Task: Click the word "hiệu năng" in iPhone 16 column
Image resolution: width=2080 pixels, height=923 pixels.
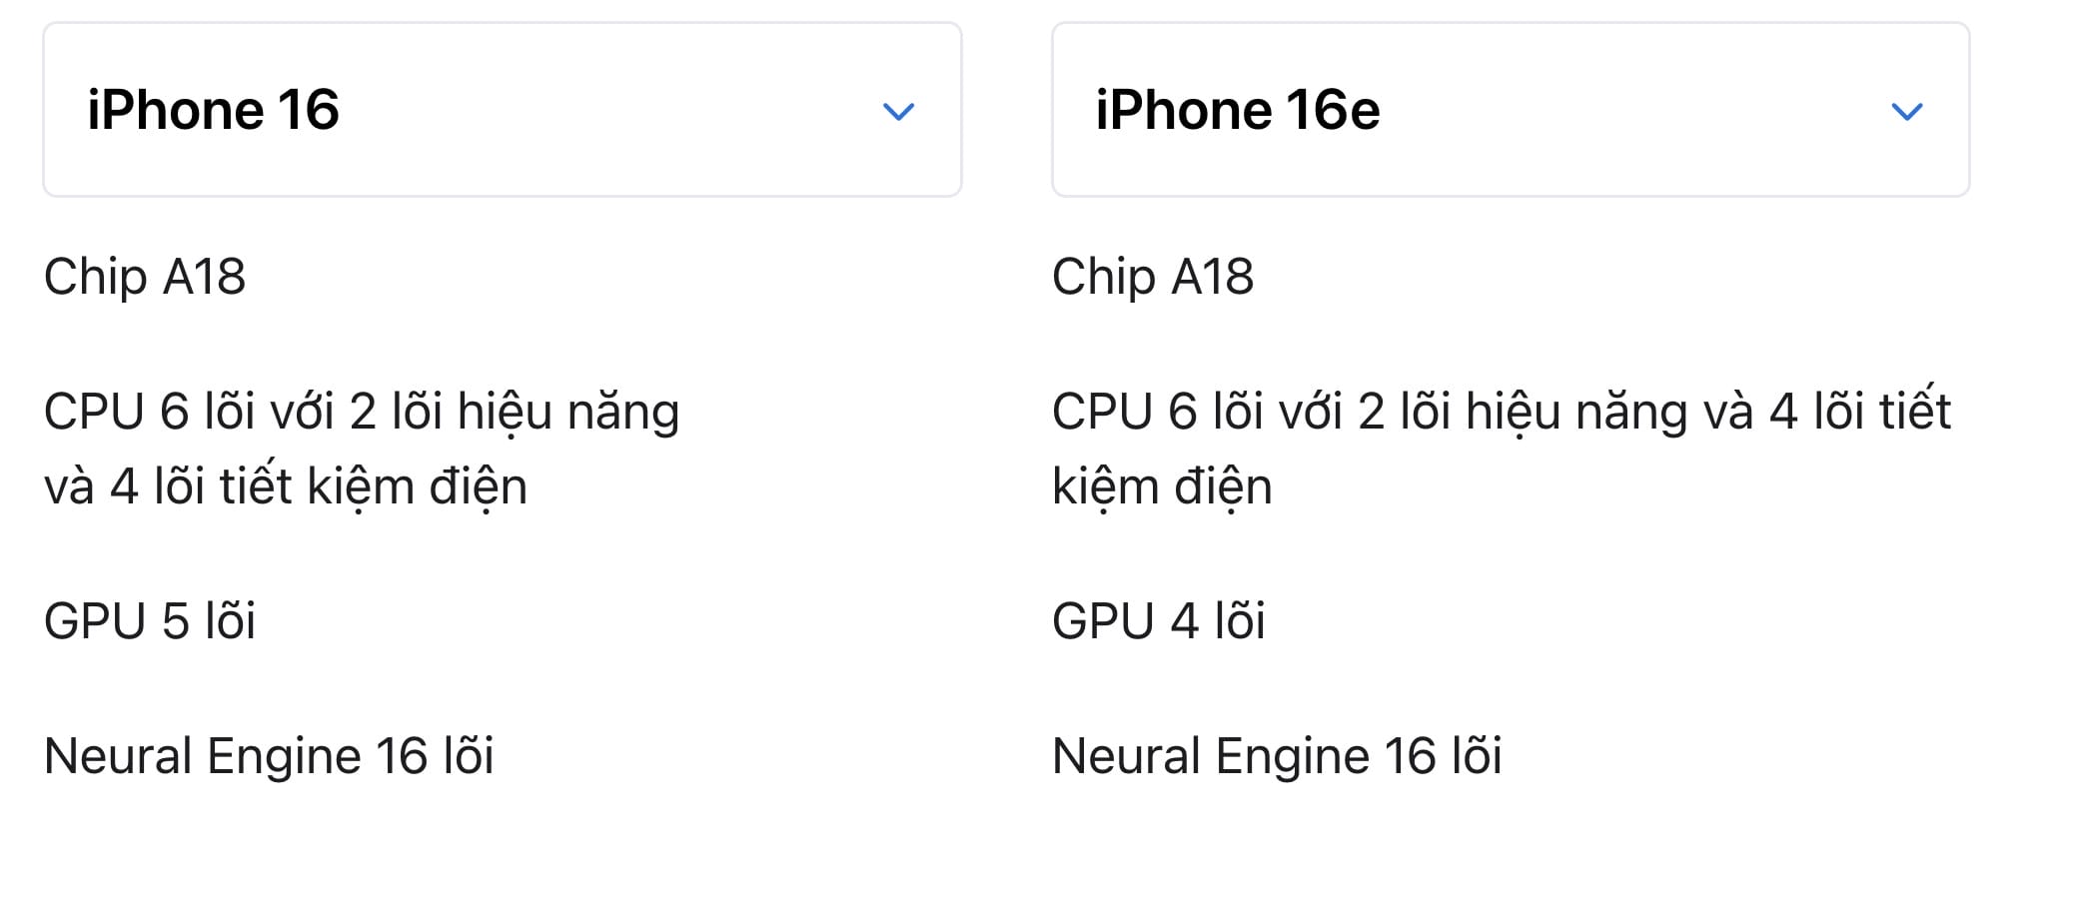Action: pos(567,412)
